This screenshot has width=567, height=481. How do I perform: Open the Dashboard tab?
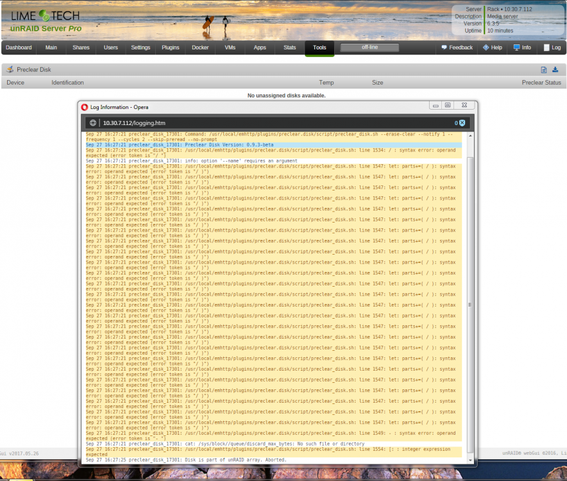19,47
